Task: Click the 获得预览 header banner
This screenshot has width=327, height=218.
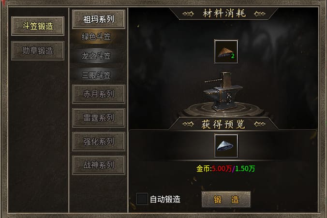Action: pyautogui.click(x=223, y=124)
